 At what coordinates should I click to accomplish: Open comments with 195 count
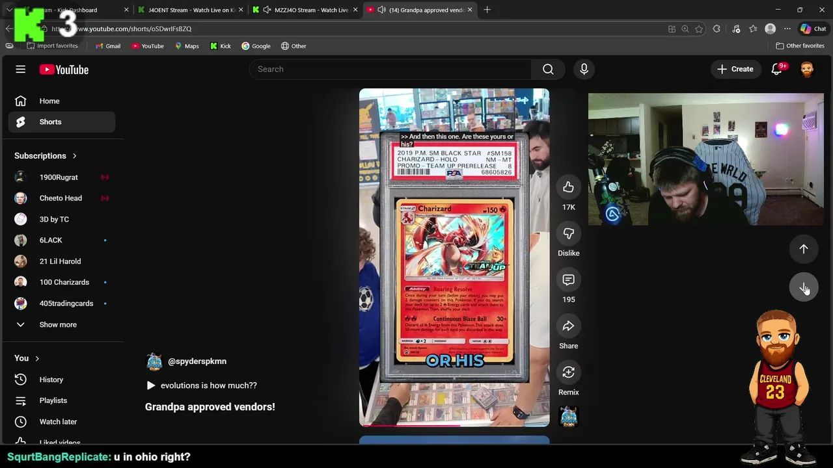click(x=568, y=280)
